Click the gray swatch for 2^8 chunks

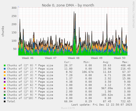click(x=5, y=92)
